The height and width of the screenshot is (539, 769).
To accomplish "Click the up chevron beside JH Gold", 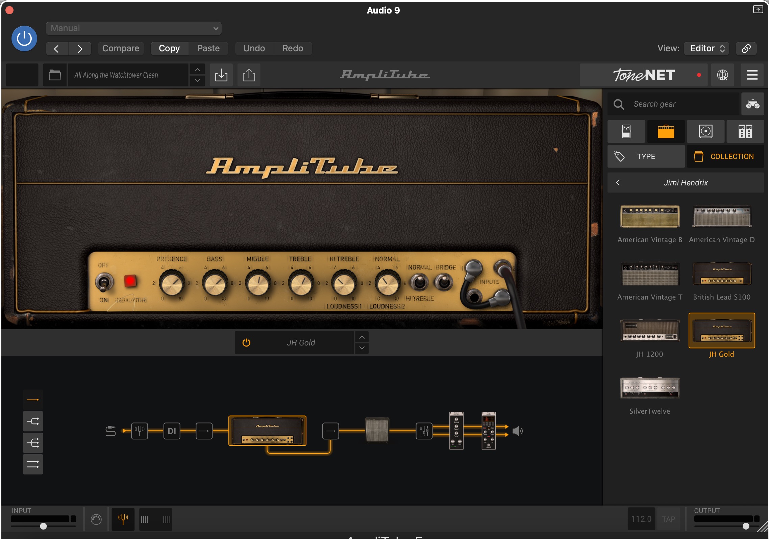I will point(362,337).
